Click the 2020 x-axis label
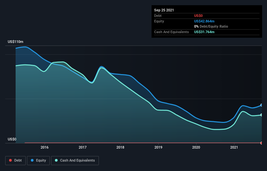The height and width of the screenshot is (171, 267). pyautogui.click(x=196, y=147)
